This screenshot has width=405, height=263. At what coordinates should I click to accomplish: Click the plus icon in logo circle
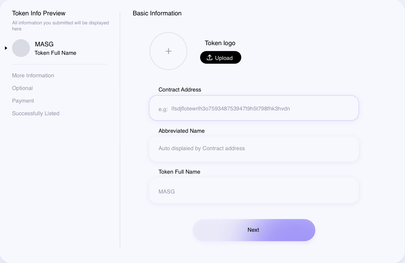tap(168, 51)
